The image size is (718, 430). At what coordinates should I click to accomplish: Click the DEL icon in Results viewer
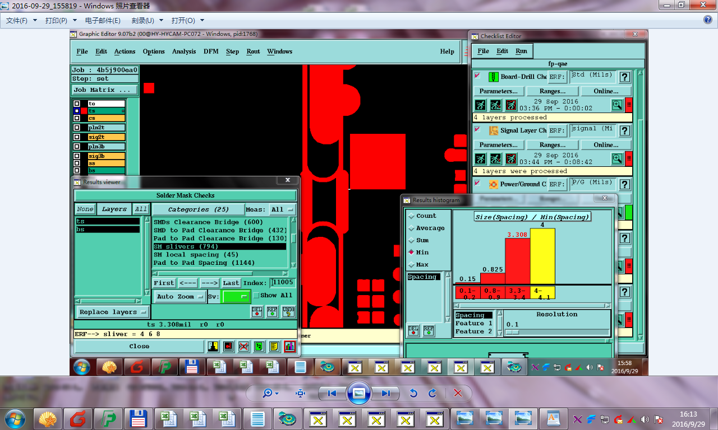(x=257, y=312)
